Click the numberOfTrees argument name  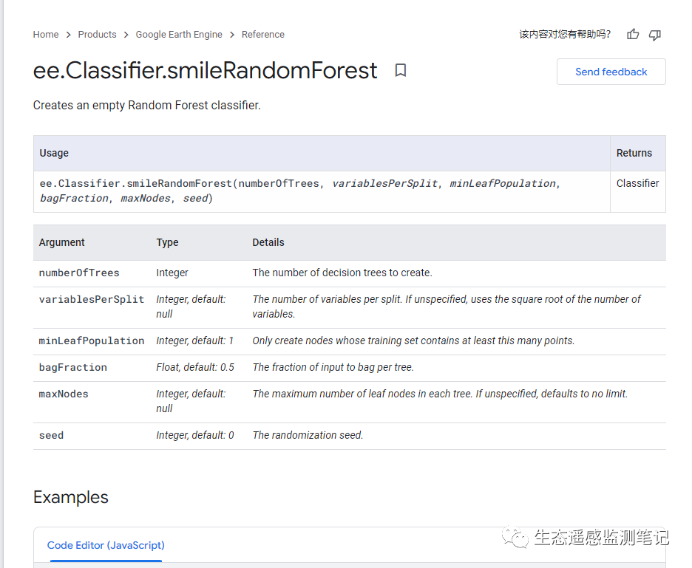pos(79,273)
